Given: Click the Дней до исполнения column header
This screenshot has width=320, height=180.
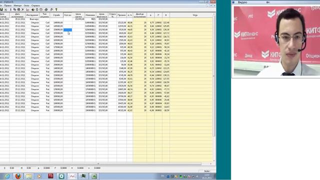Looking at the screenshot, I should click(x=140, y=15).
